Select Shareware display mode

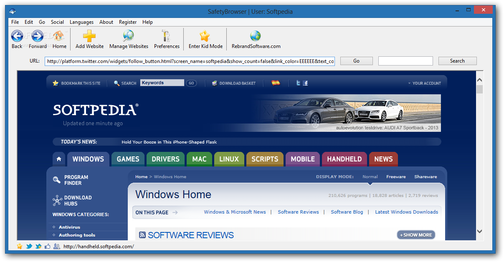(x=425, y=177)
